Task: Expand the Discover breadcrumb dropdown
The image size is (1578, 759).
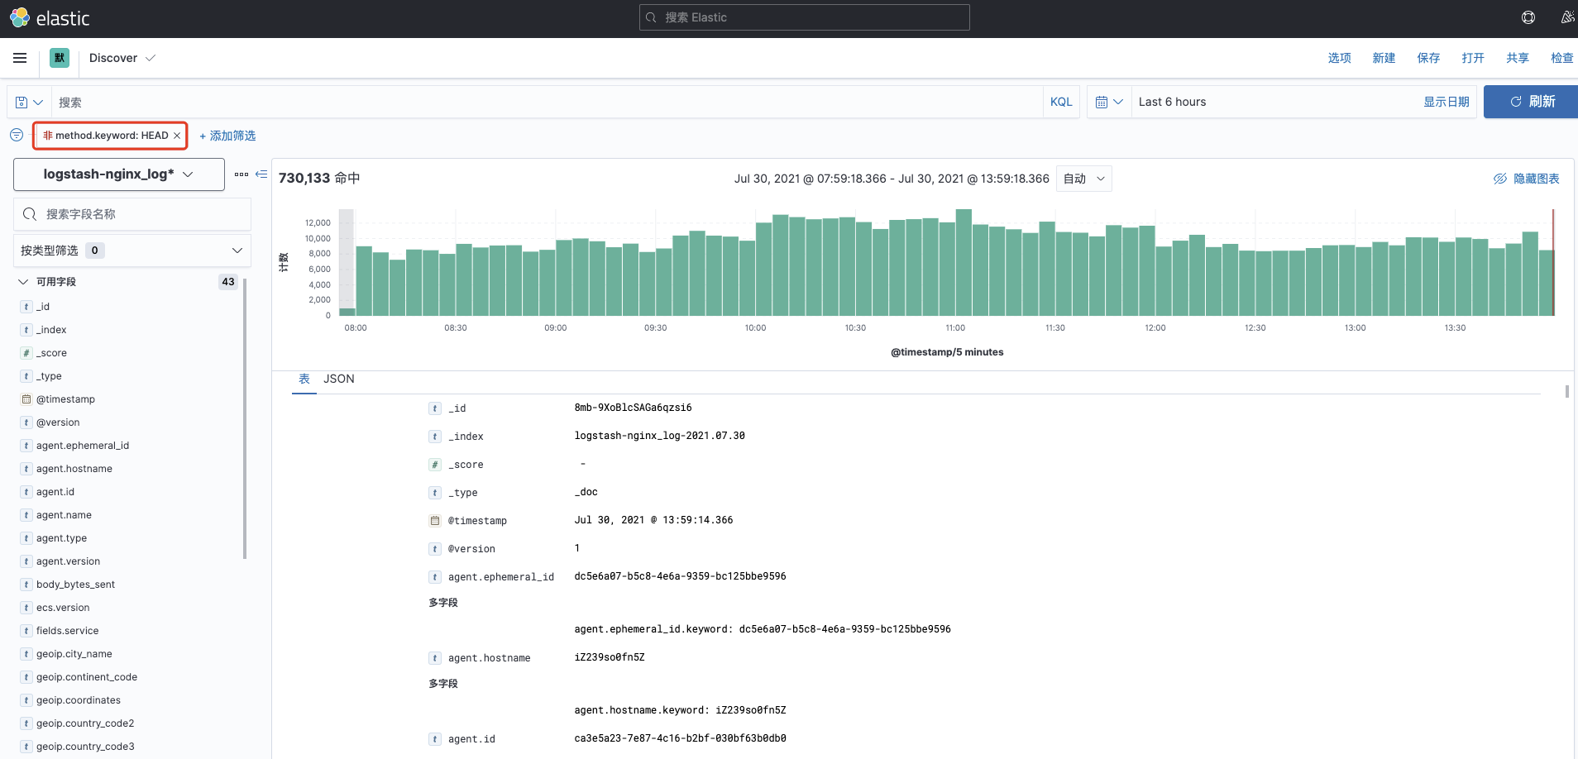Action: point(122,58)
